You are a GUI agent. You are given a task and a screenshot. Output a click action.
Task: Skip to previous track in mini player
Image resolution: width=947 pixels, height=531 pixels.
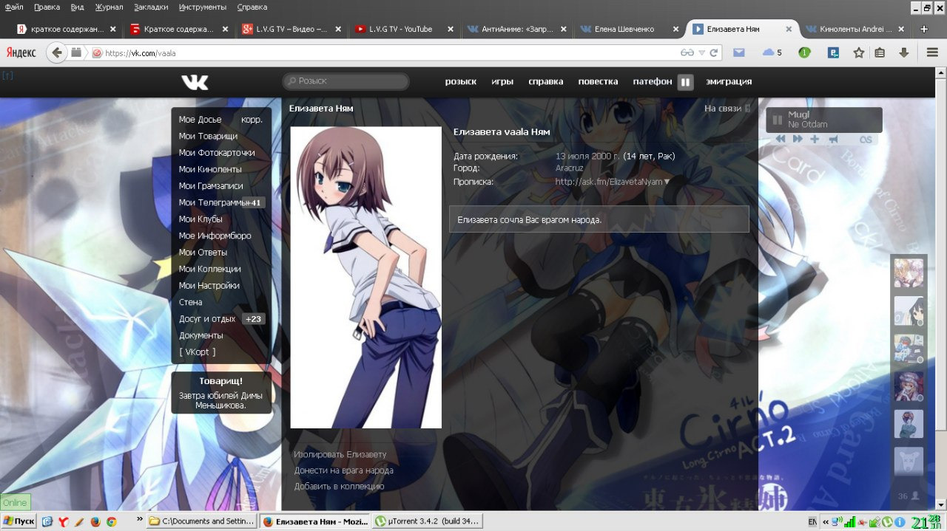point(781,139)
